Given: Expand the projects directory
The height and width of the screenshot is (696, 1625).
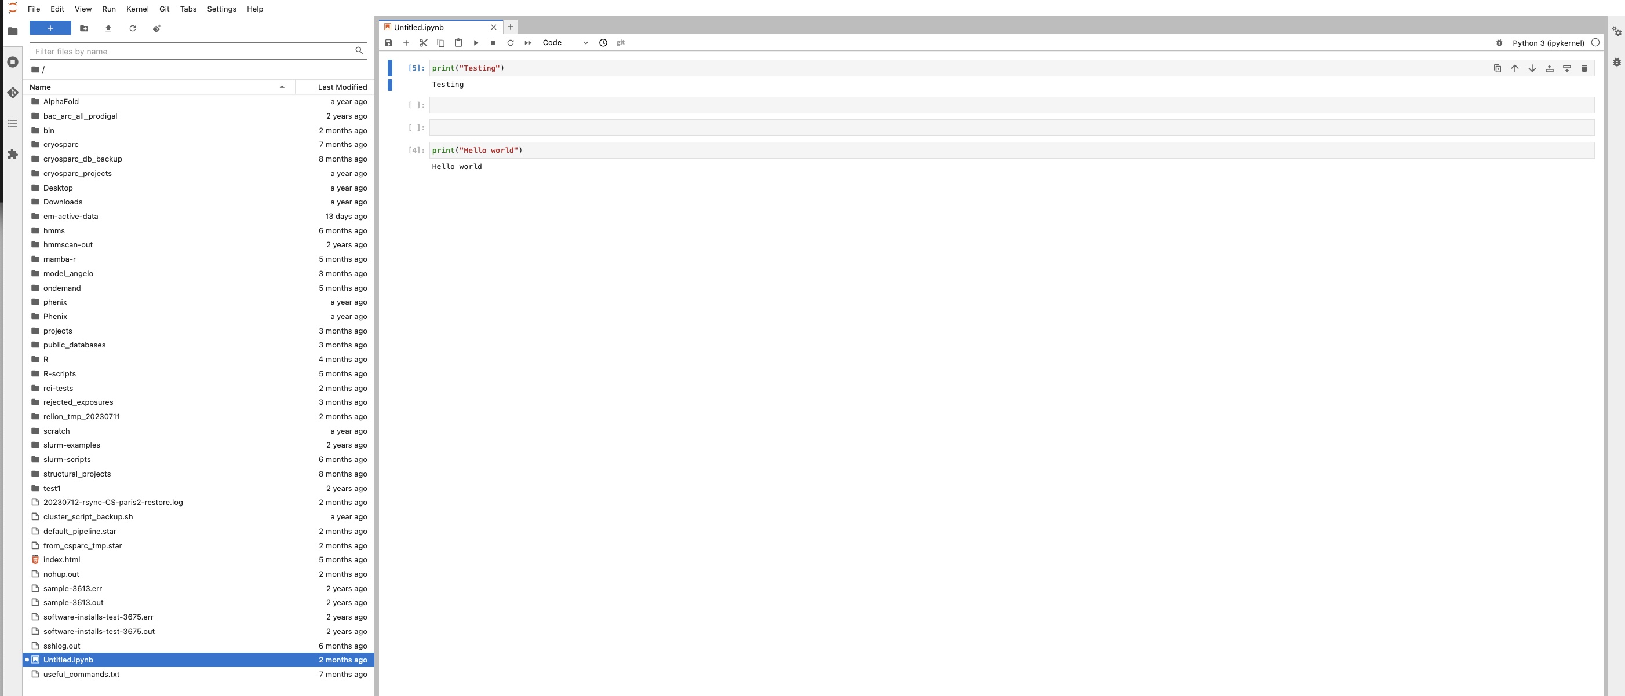Looking at the screenshot, I should coord(57,331).
